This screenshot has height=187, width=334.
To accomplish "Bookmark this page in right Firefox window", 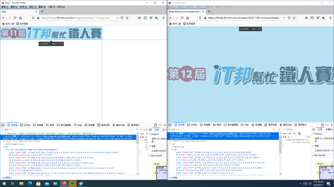I will [x=294, y=18].
